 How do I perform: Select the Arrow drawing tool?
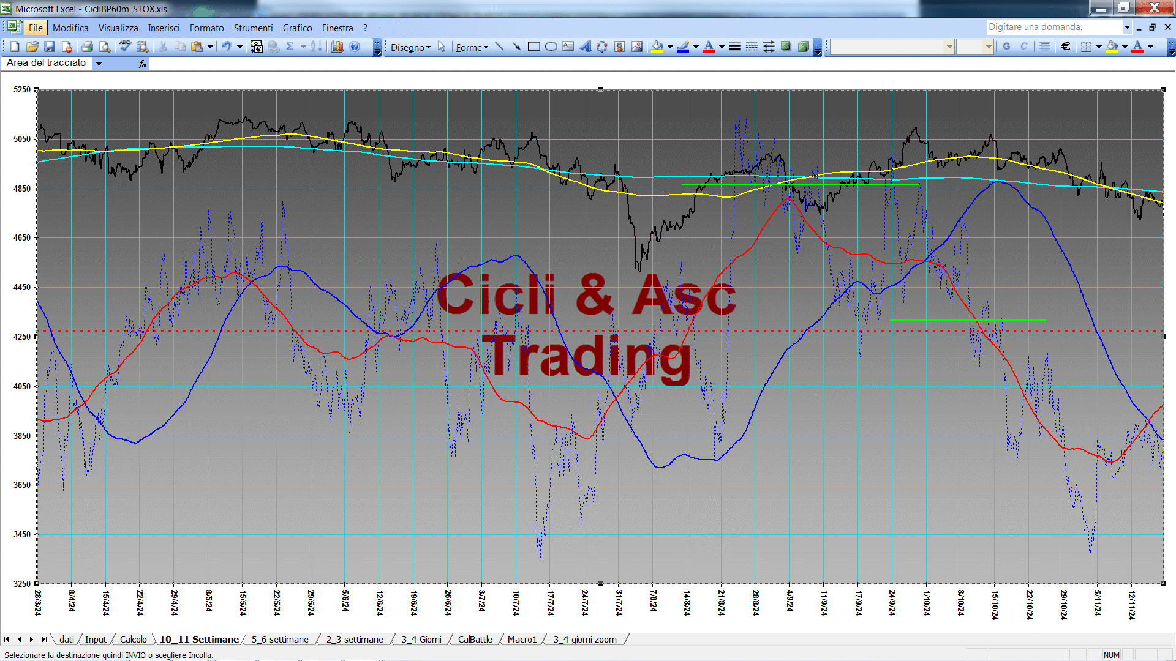516,47
